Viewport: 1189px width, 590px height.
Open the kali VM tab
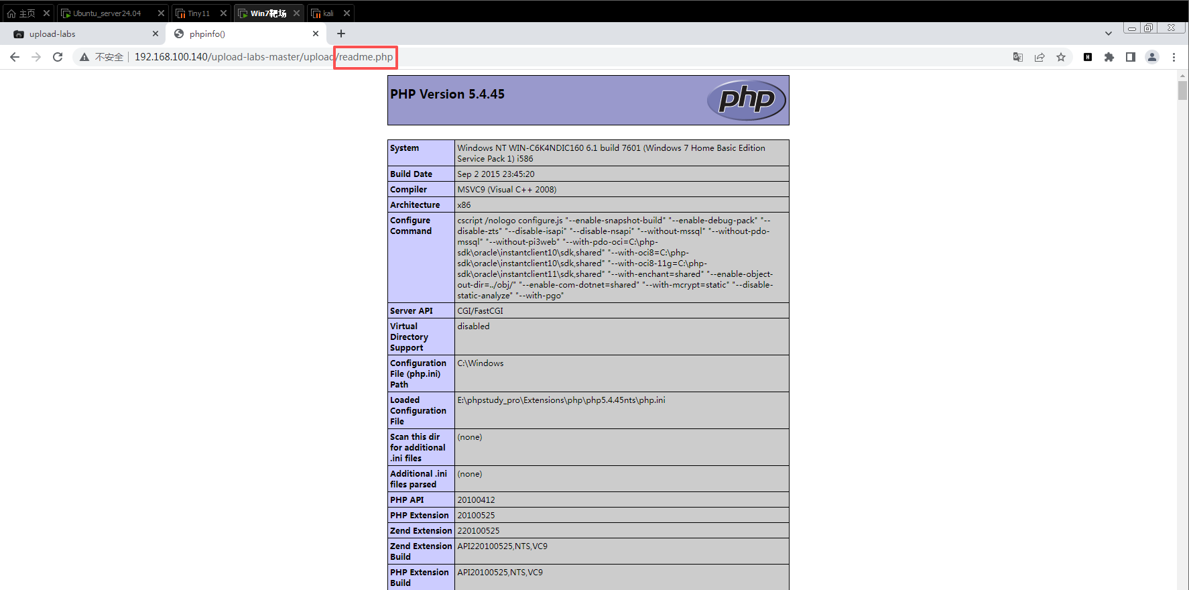[328, 13]
